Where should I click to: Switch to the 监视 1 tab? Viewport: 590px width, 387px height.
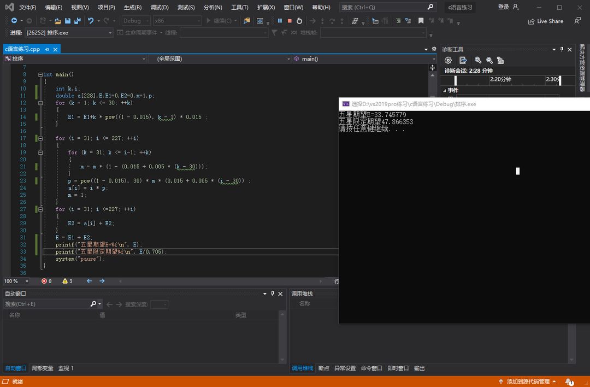[x=66, y=368]
